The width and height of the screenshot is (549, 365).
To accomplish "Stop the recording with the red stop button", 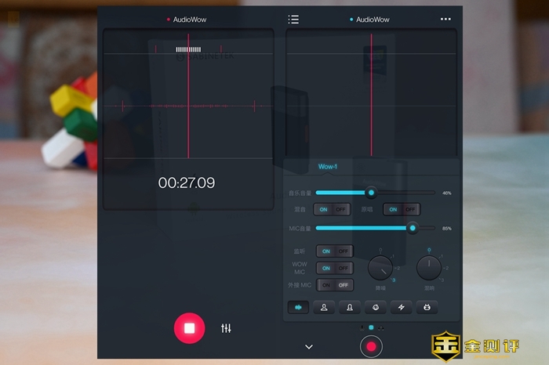I will point(189,327).
